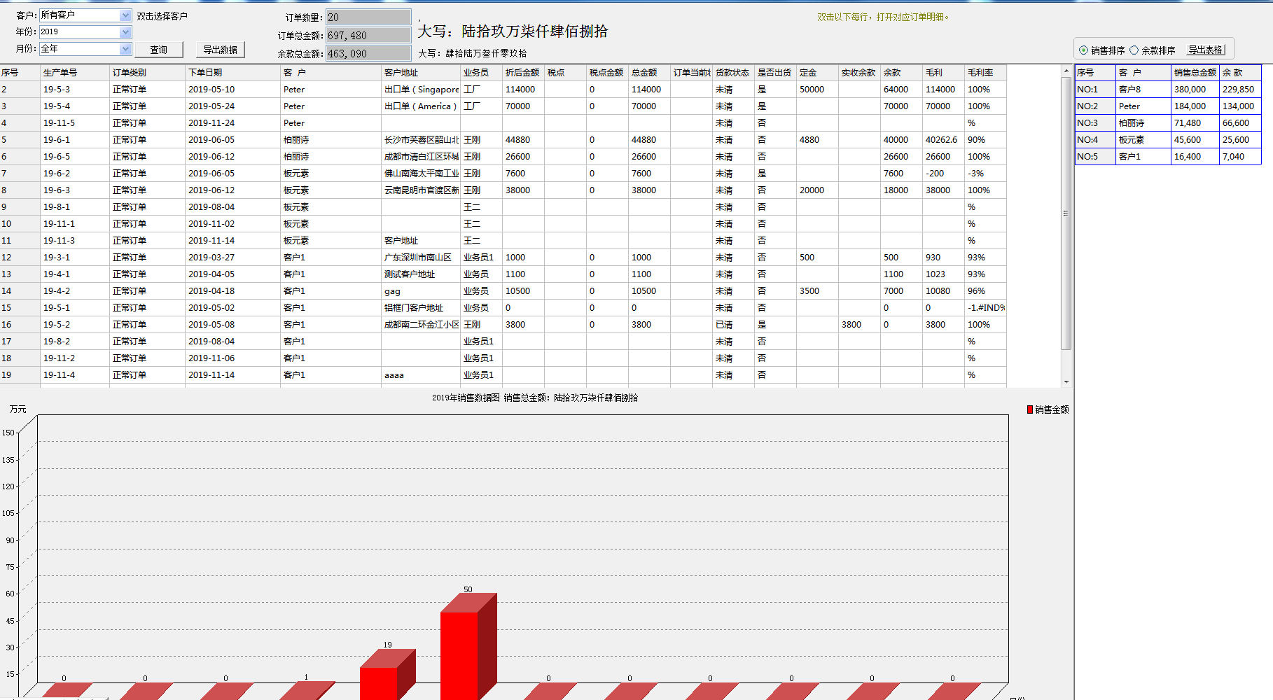Image resolution: width=1273 pixels, height=700 pixels.
Task: Select ranking row NO:1 客户8
Action: 1168,89
